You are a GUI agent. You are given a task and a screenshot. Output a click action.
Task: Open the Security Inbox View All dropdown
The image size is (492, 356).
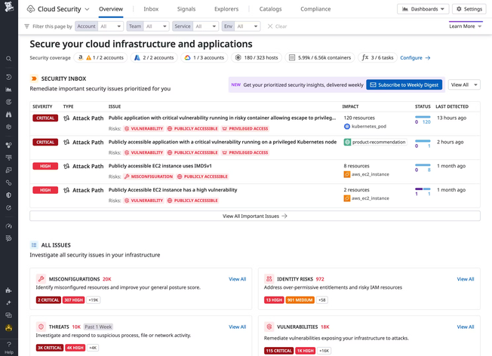(x=463, y=85)
